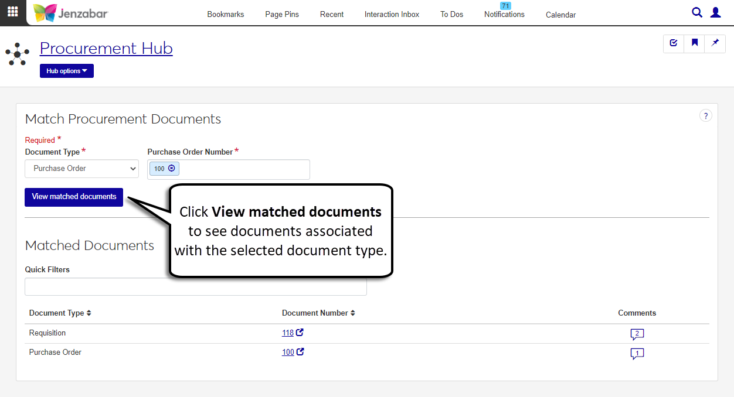Screen dimensions: 734x397
Task: Click the search magnifier icon
Action: click(696, 12)
